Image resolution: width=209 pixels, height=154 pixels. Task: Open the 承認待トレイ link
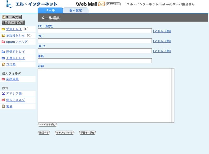click(x=15, y=35)
